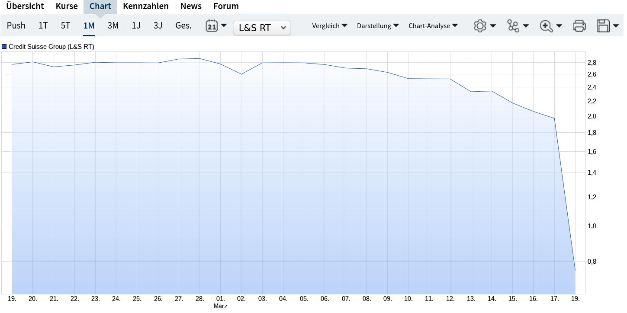This screenshot has height=313, width=627.
Task: Open the L&S RT exchange dropdown
Action: (262, 28)
